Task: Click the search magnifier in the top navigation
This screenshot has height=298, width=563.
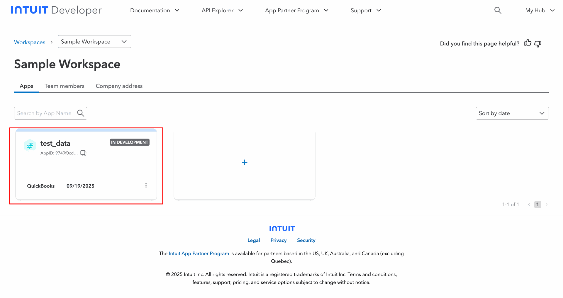Action: click(x=498, y=11)
